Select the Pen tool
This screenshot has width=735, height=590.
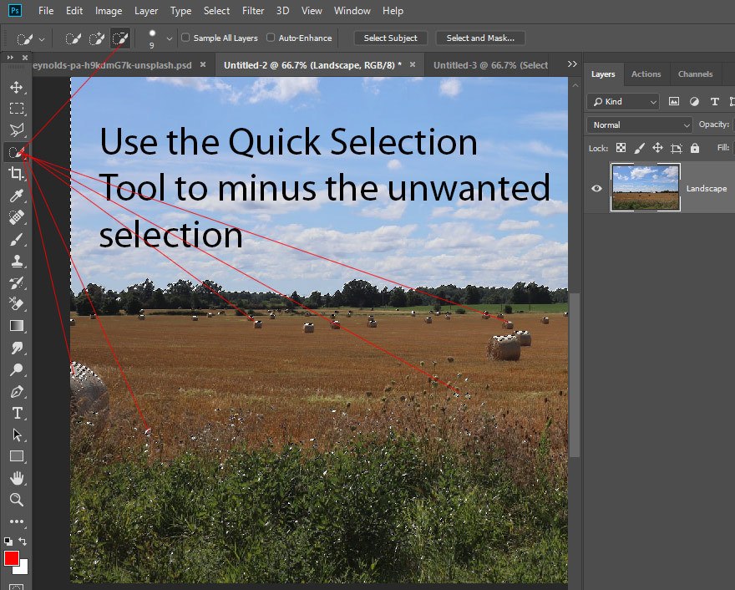pyautogui.click(x=16, y=391)
